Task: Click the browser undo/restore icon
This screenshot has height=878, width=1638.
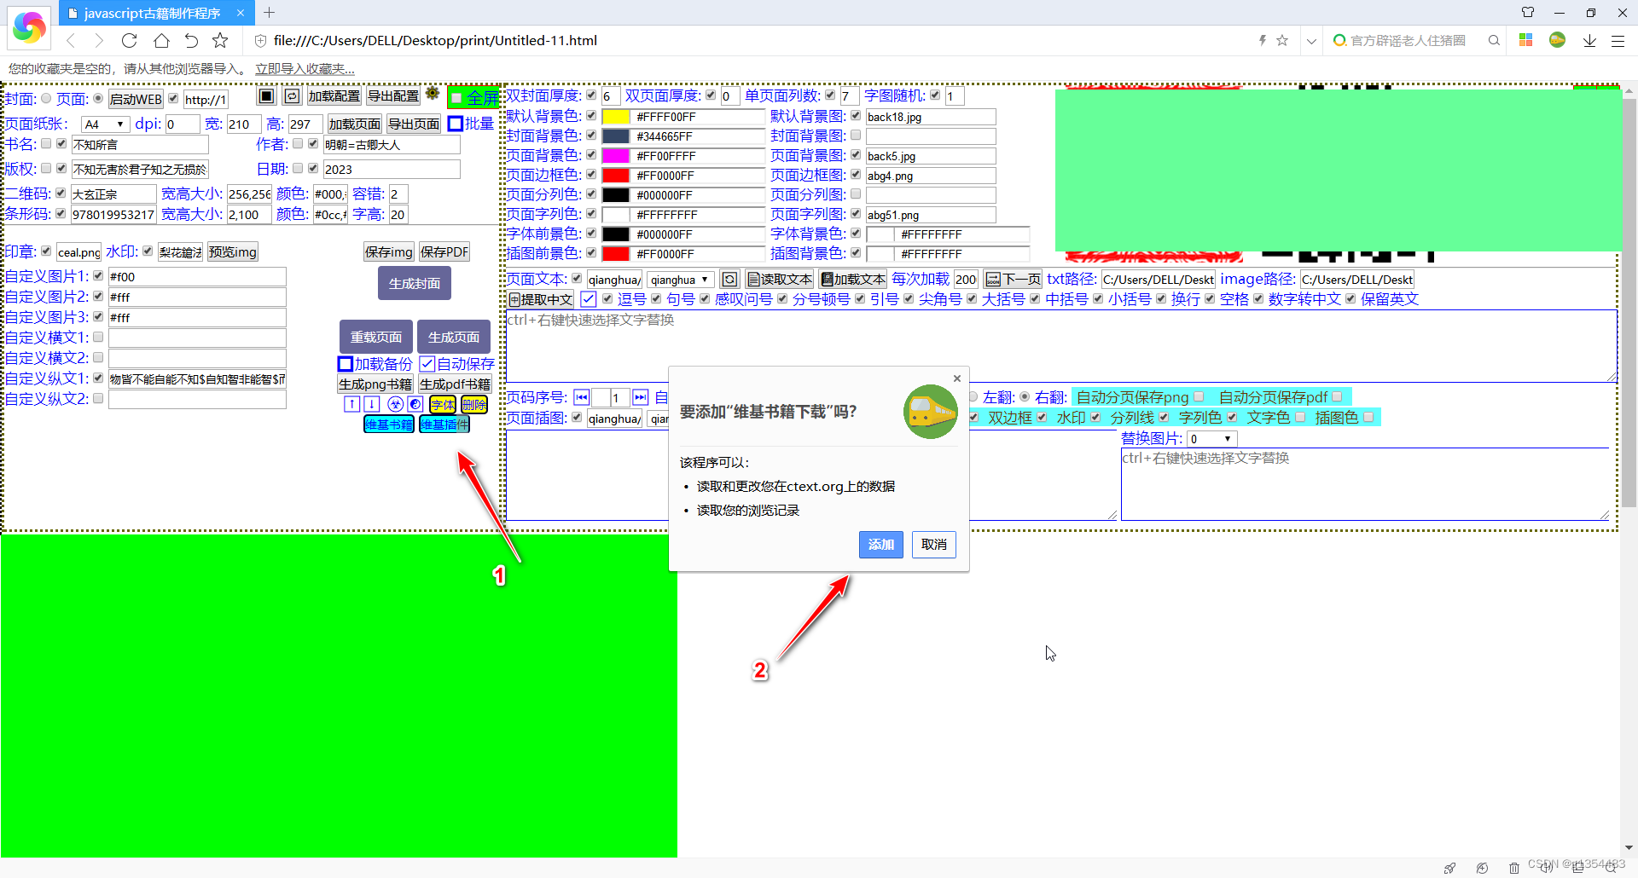Action: point(191,40)
